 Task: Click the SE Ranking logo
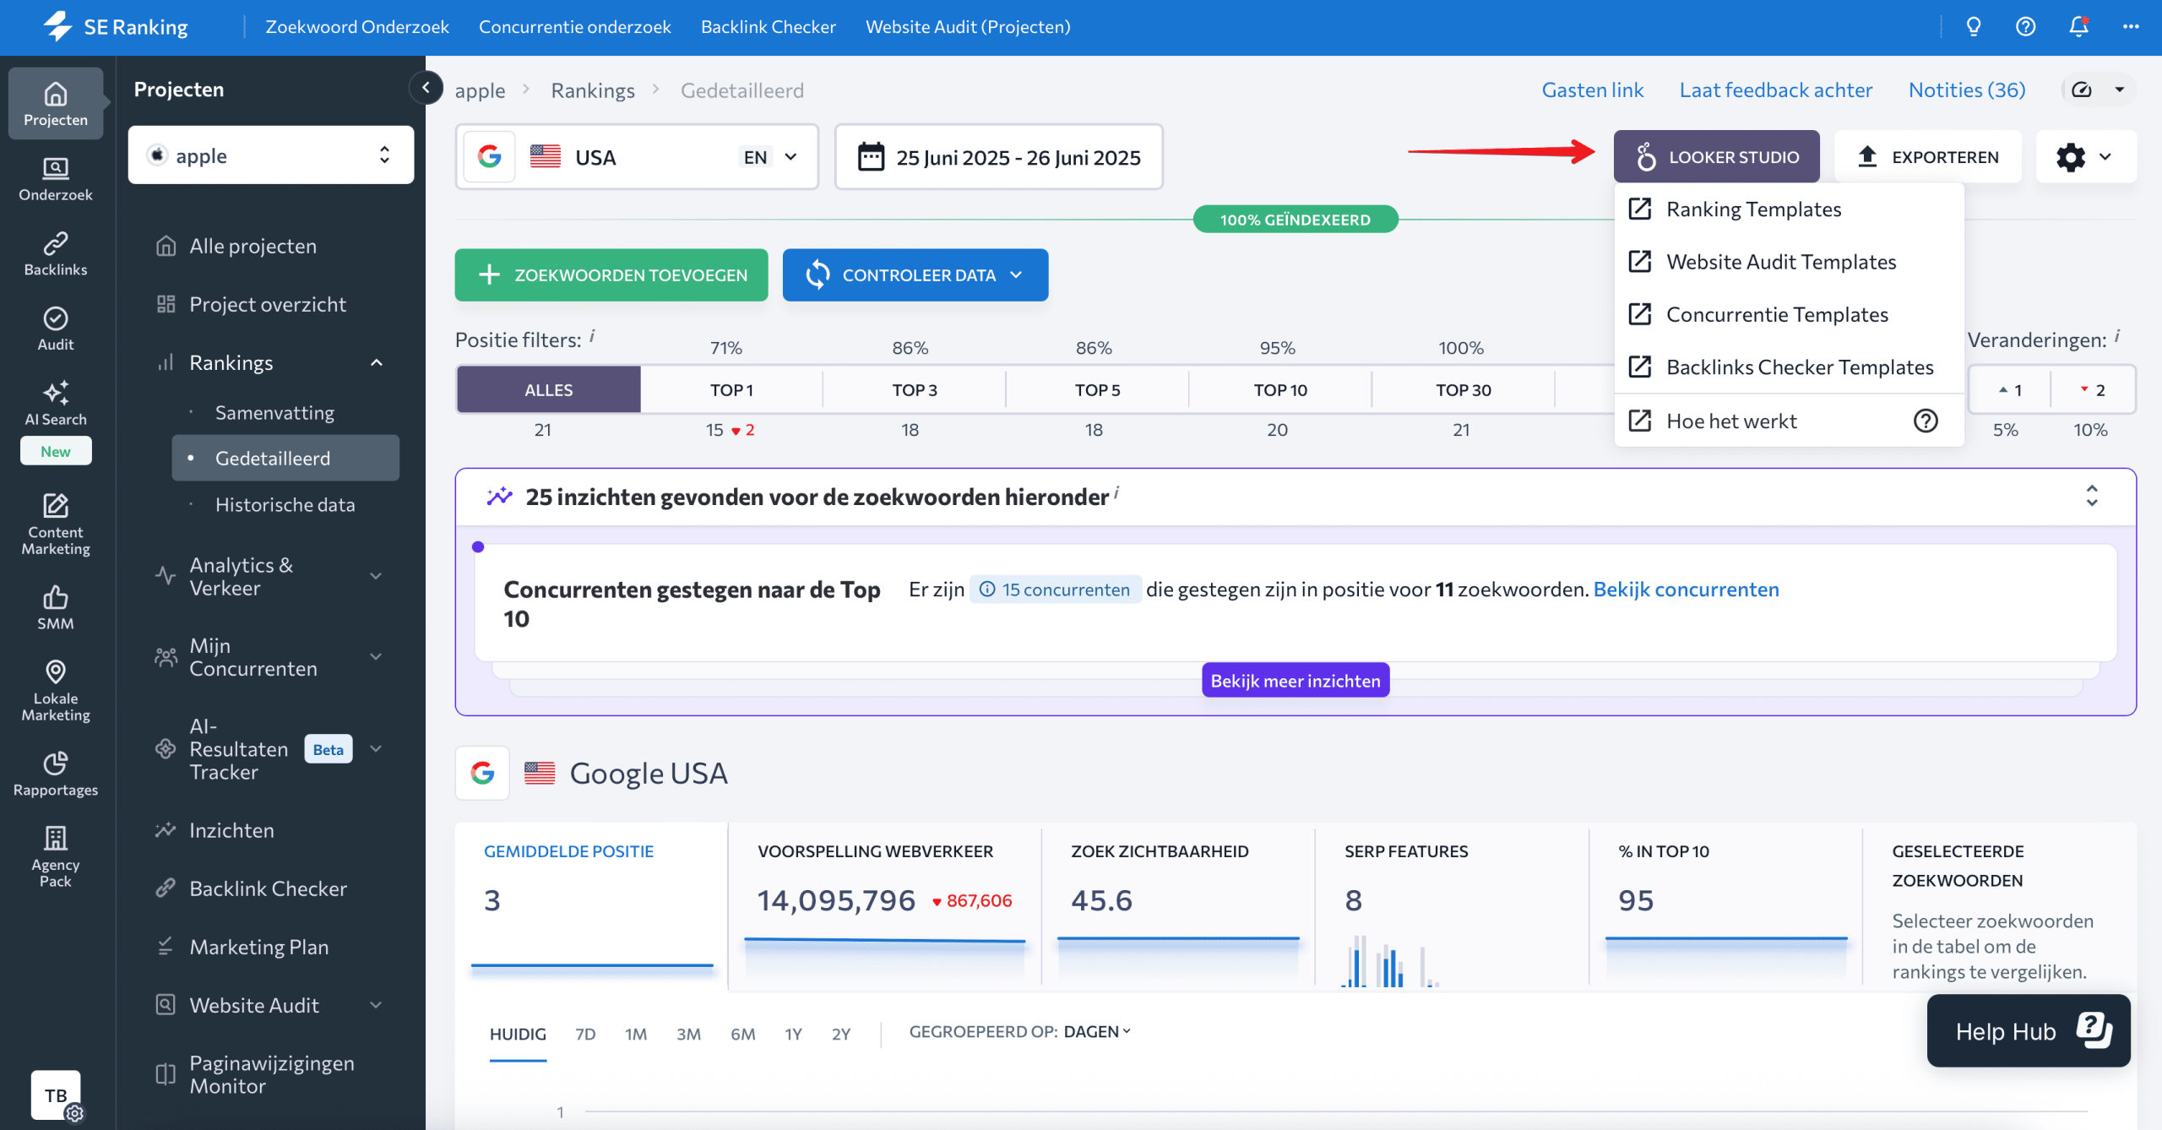116,27
